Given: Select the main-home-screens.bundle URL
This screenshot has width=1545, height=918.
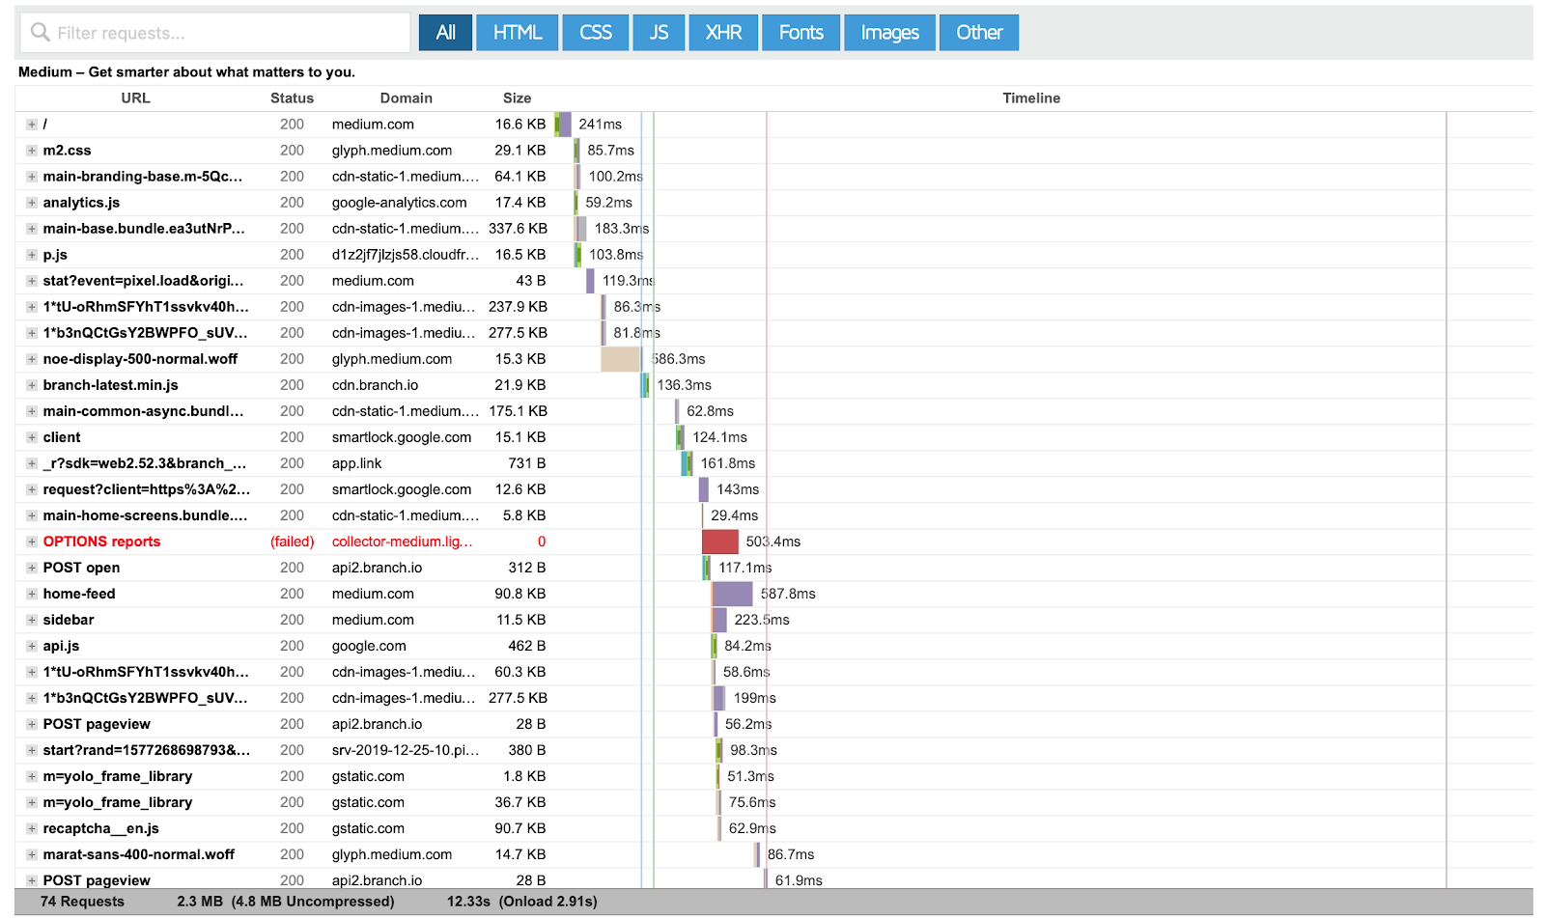Looking at the screenshot, I should (x=145, y=515).
